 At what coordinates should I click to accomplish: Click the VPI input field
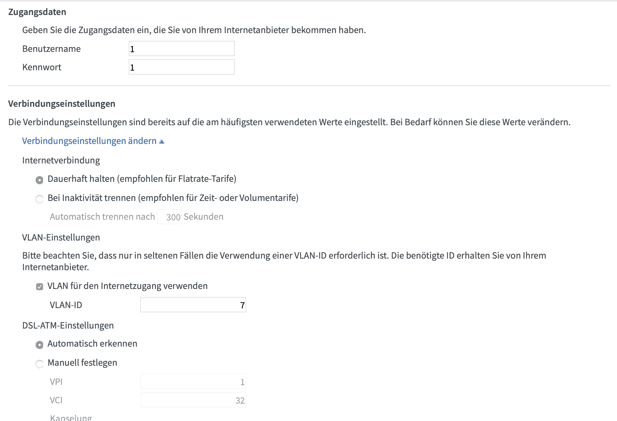tap(193, 382)
